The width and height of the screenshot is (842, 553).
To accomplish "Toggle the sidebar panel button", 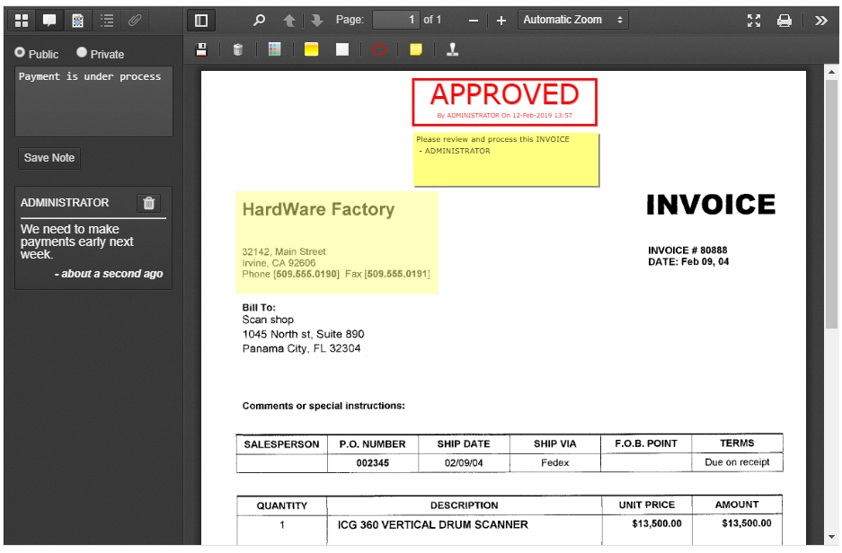I will click(x=201, y=21).
